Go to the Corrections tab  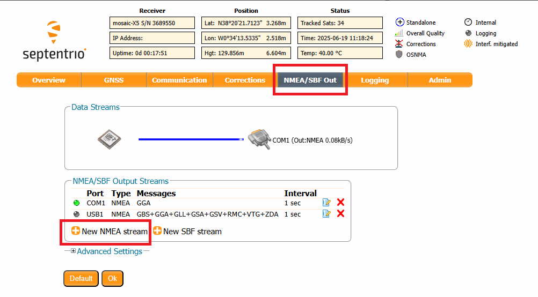pos(245,80)
